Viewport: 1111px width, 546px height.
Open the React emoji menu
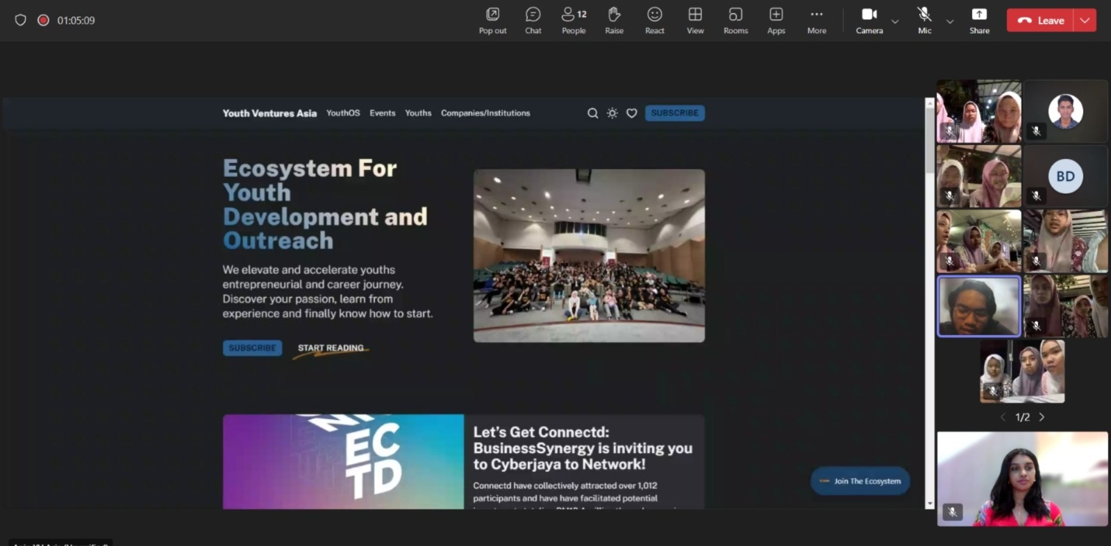pyautogui.click(x=655, y=20)
